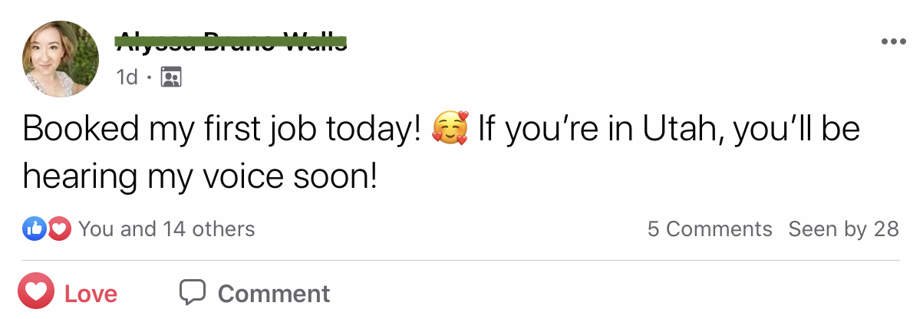
Task: Click the group audience icon beside timestamp
Action: pos(170,77)
